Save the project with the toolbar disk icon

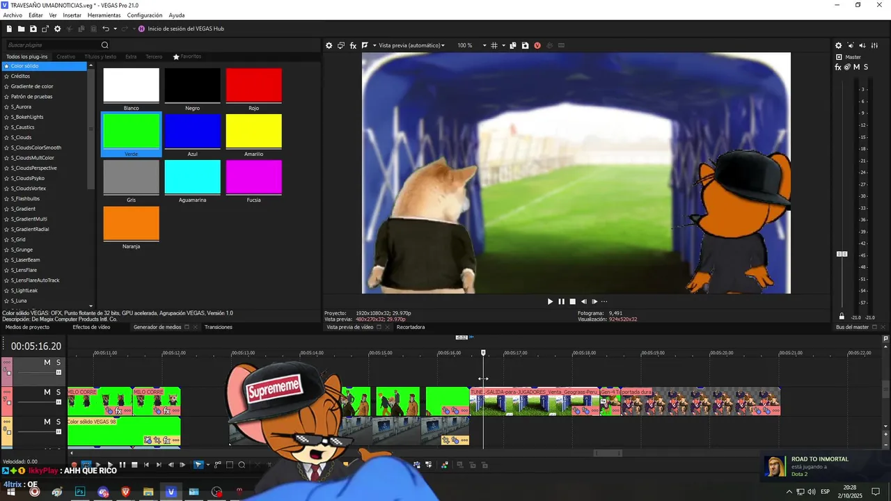pyautogui.click(x=33, y=29)
